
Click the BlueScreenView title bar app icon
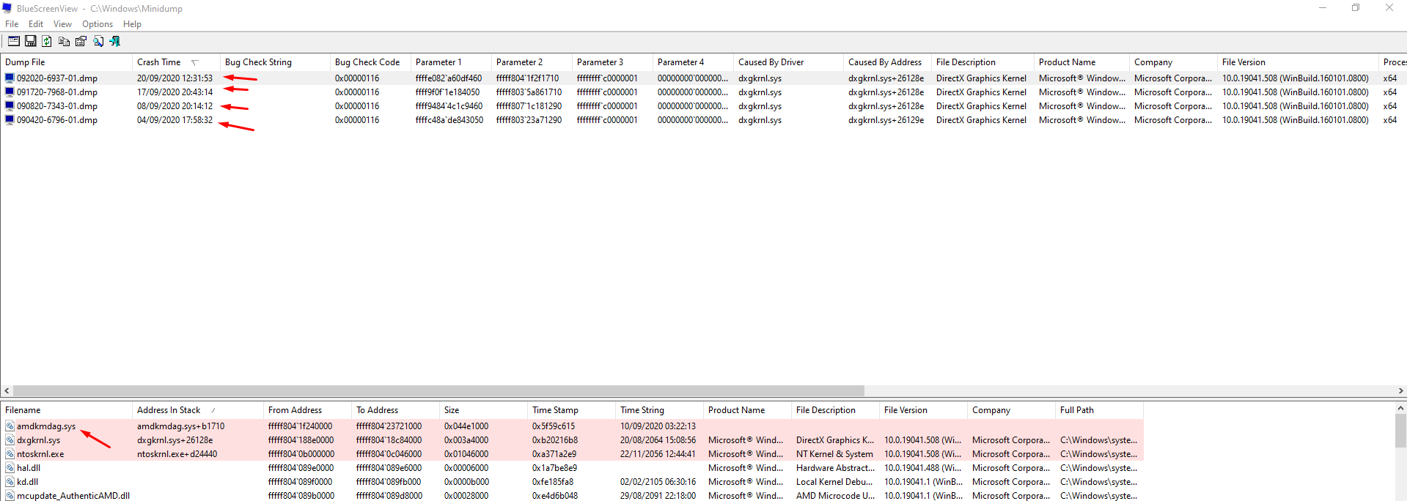[7, 8]
